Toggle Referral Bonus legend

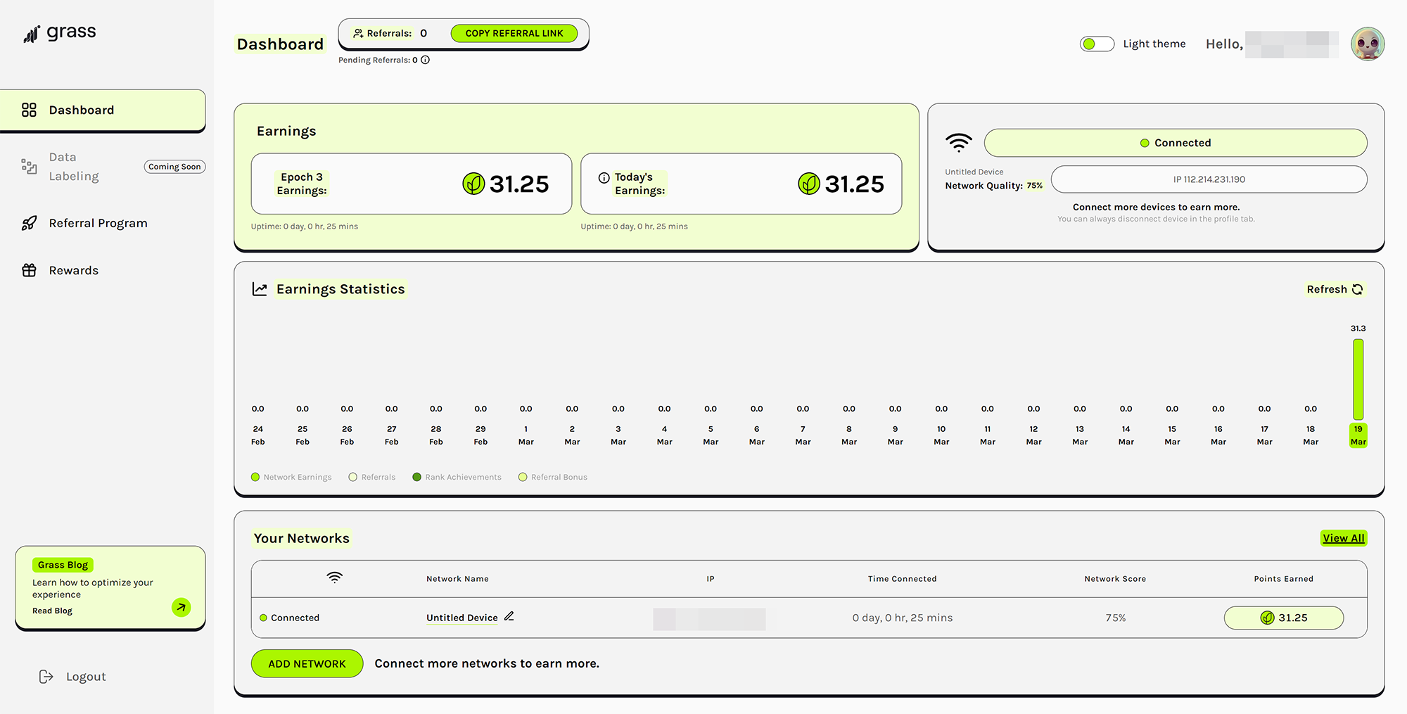click(x=553, y=477)
